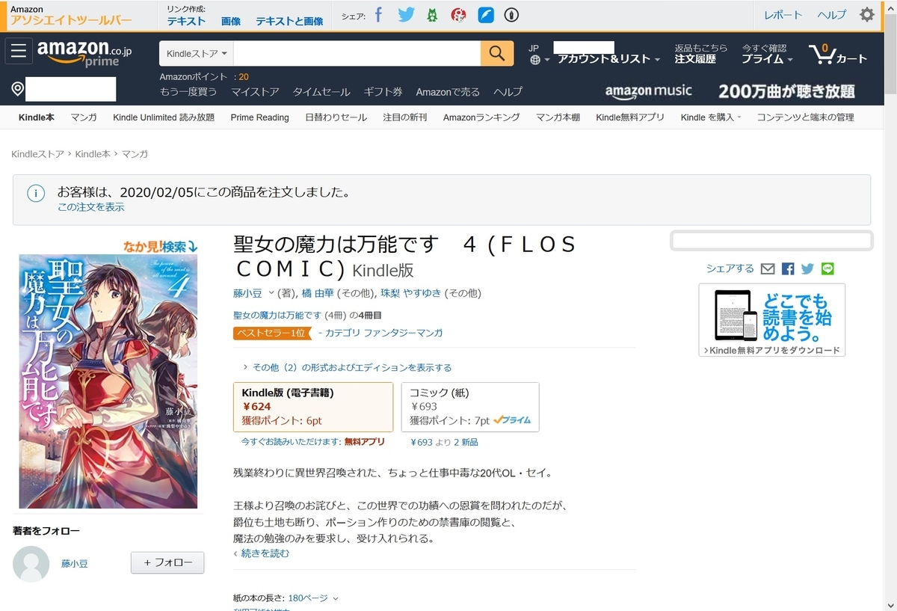Open Prime Reading tab
The width and height of the screenshot is (897, 611).
pyautogui.click(x=259, y=117)
